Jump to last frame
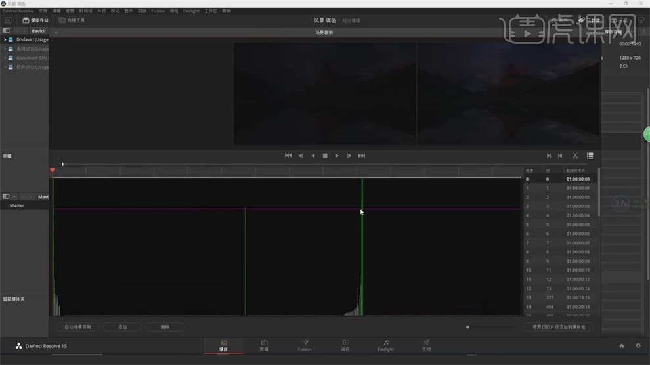The image size is (650, 365). coord(362,156)
